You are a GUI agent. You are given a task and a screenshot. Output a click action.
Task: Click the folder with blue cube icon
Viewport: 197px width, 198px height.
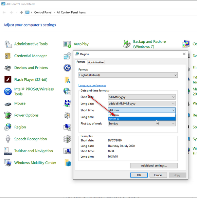(68, 163)
